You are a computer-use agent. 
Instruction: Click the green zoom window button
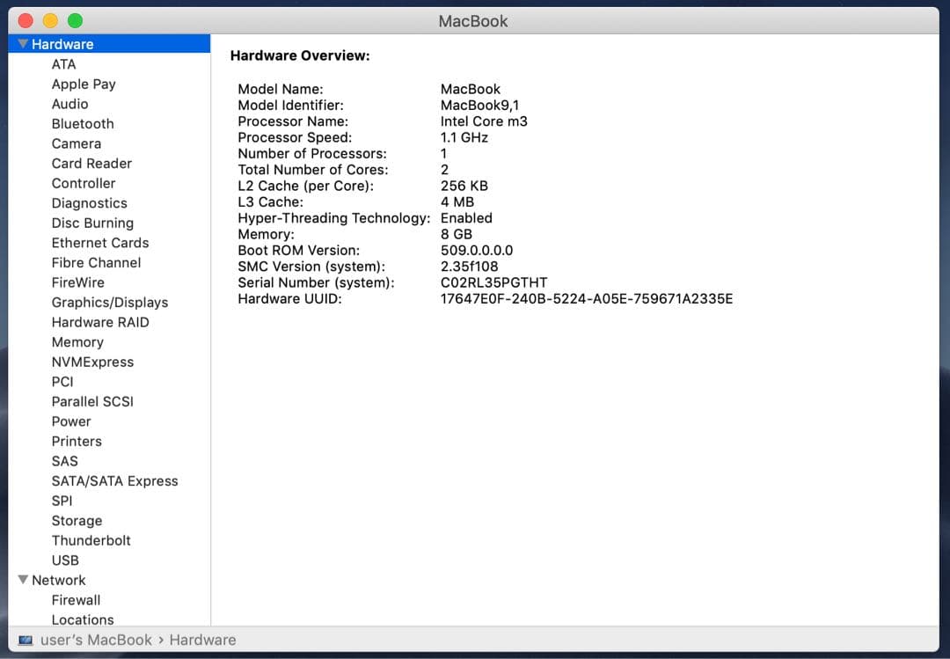[75, 20]
